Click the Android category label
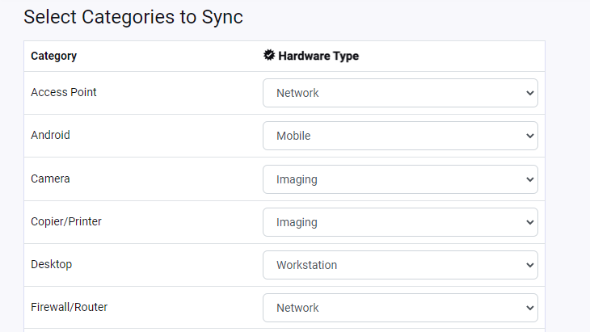The height and width of the screenshot is (332, 590). (50, 136)
